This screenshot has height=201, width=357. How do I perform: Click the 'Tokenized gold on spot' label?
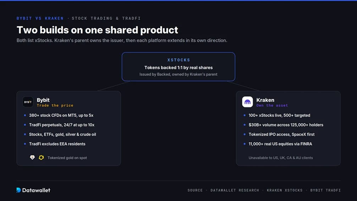pyautogui.click(x=67, y=158)
